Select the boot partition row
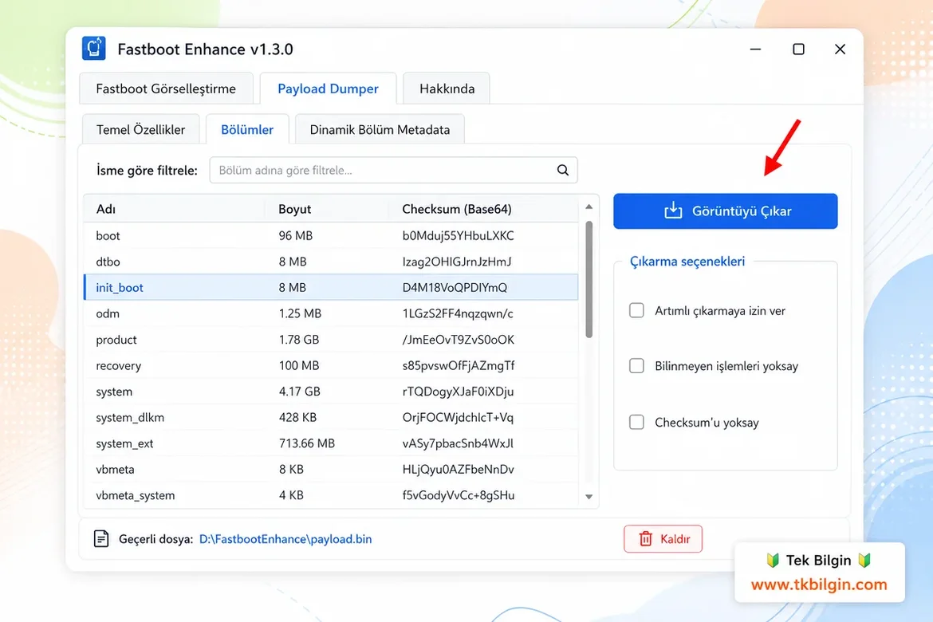Viewport: 933px width, 622px height. (331, 236)
